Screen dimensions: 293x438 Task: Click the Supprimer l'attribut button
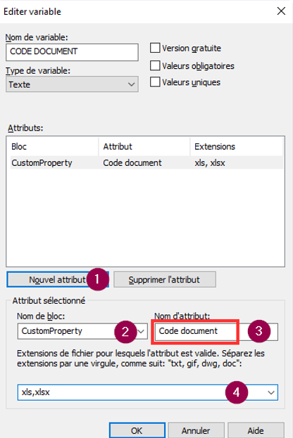click(x=165, y=279)
